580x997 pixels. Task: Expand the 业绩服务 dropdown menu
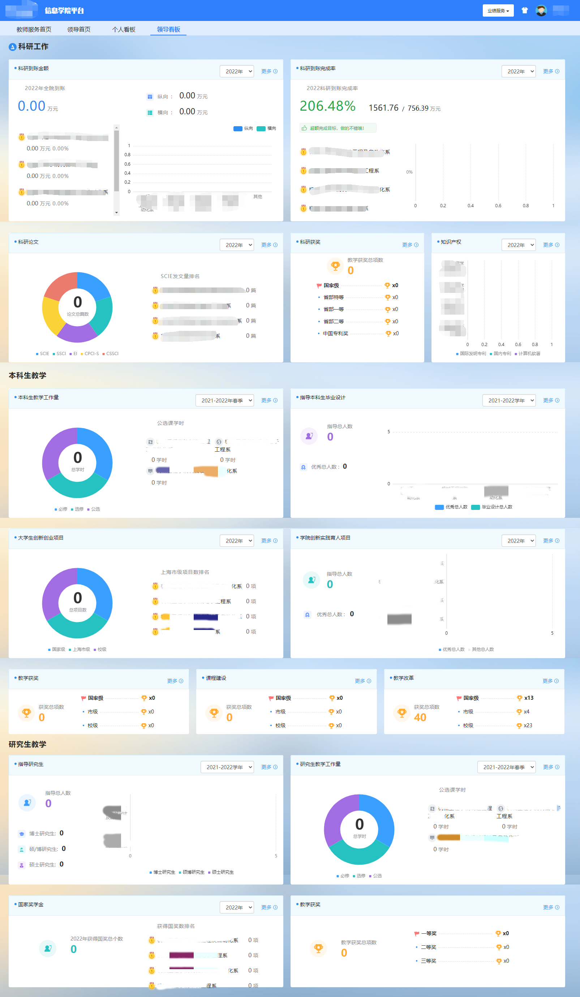(498, 11)
